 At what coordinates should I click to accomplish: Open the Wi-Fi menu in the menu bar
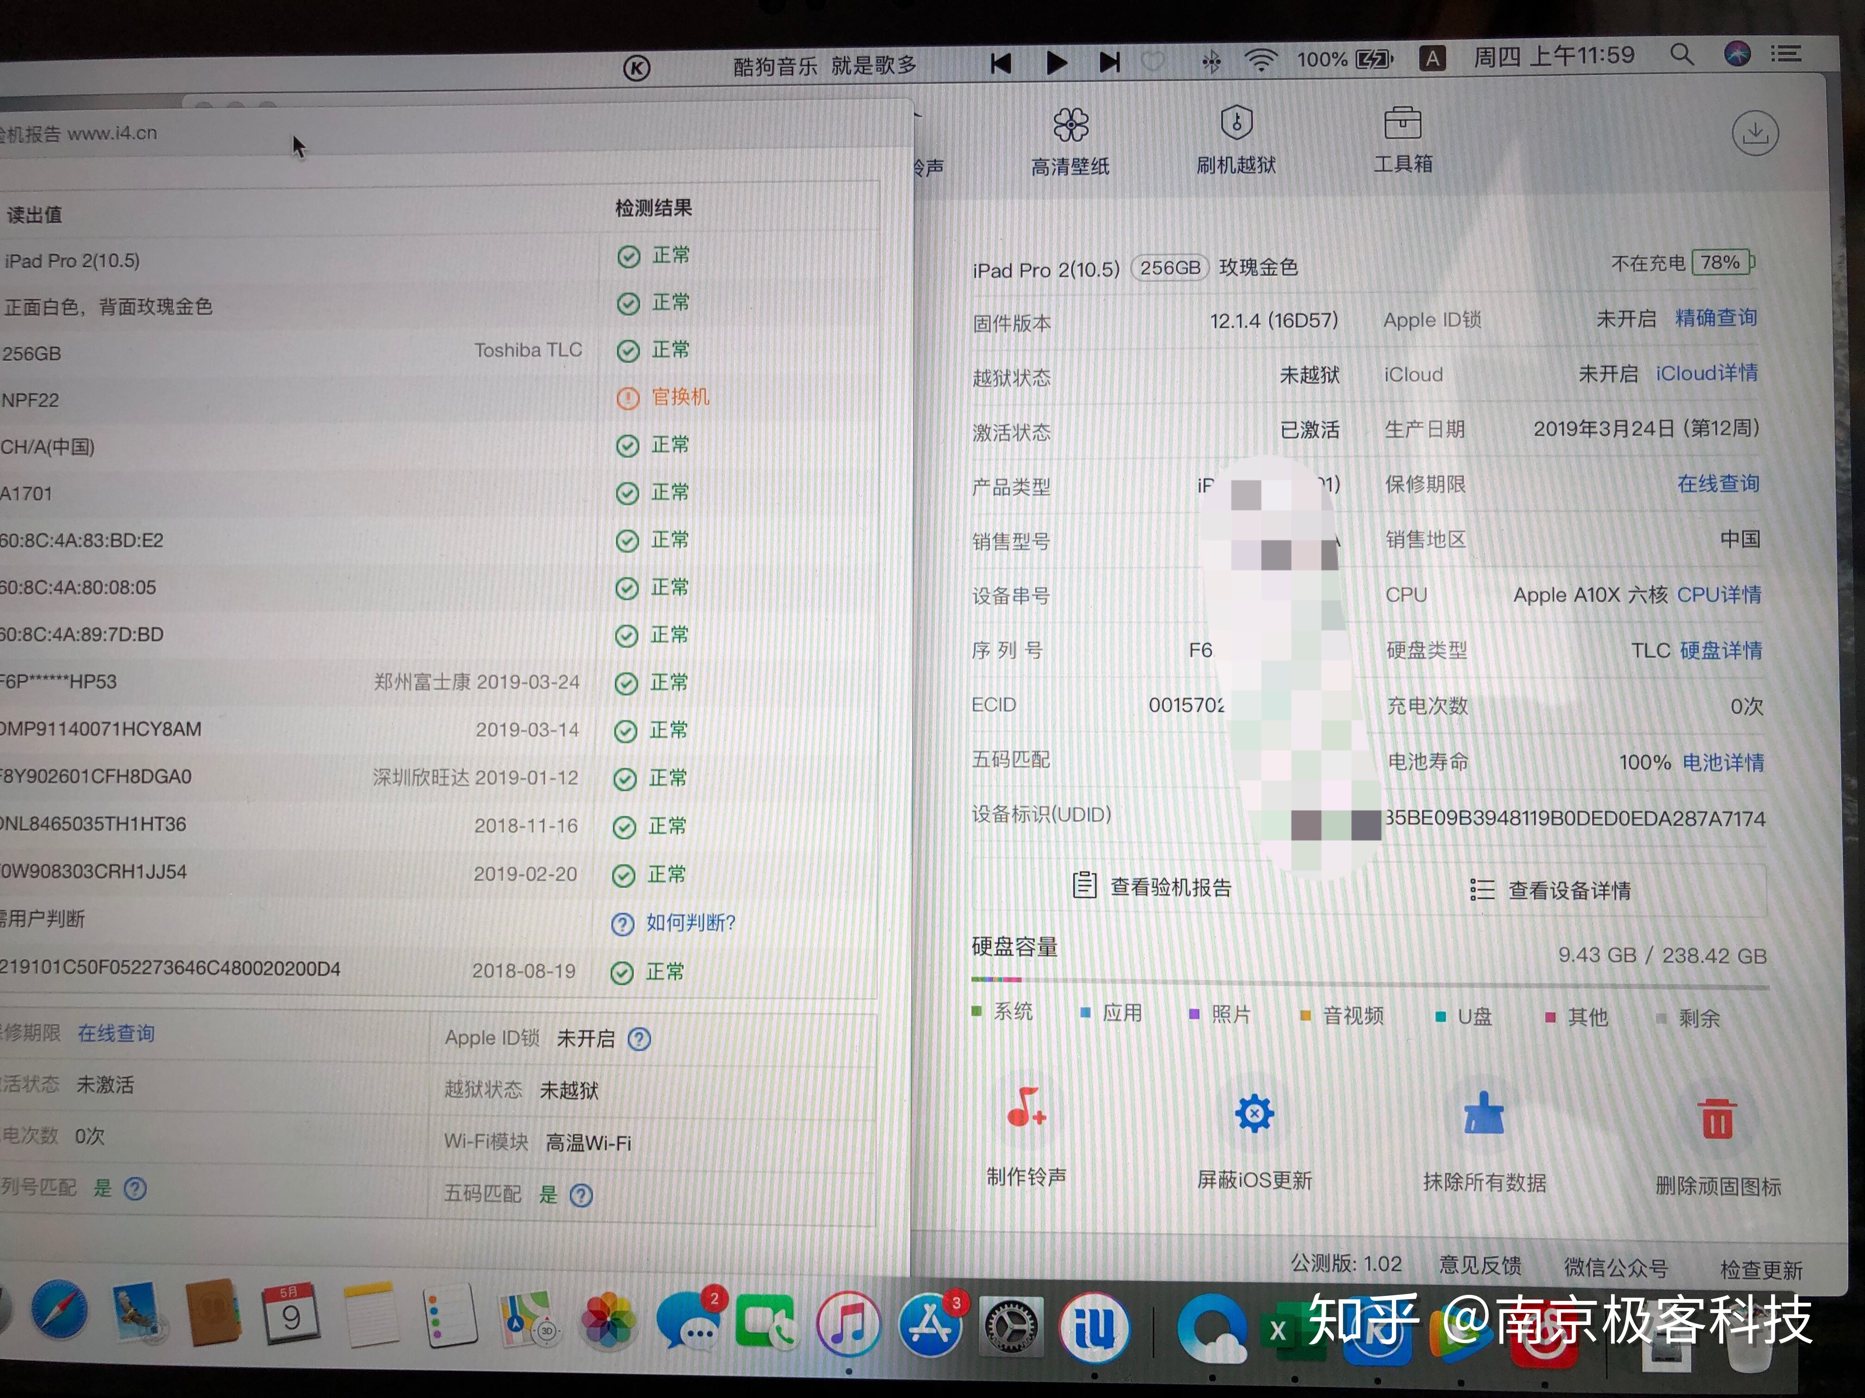(1260, 60)
